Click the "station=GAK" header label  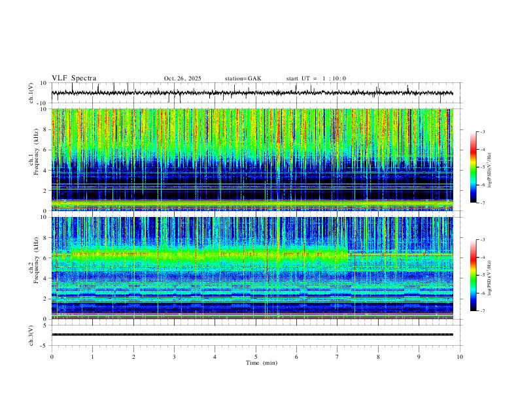coord(243,78)
